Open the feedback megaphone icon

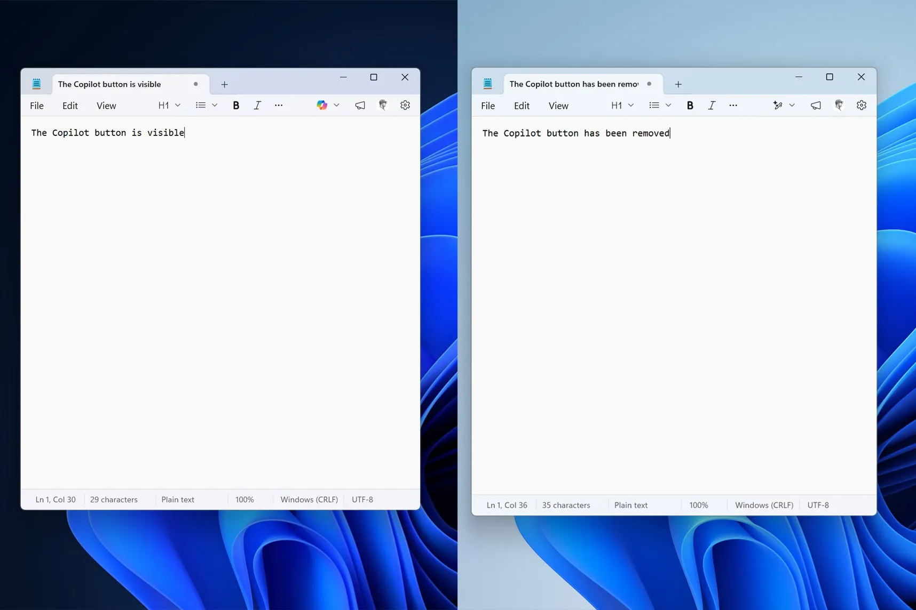coord(360,105)
